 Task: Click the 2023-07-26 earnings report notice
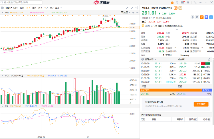click(x=164, y=26)
